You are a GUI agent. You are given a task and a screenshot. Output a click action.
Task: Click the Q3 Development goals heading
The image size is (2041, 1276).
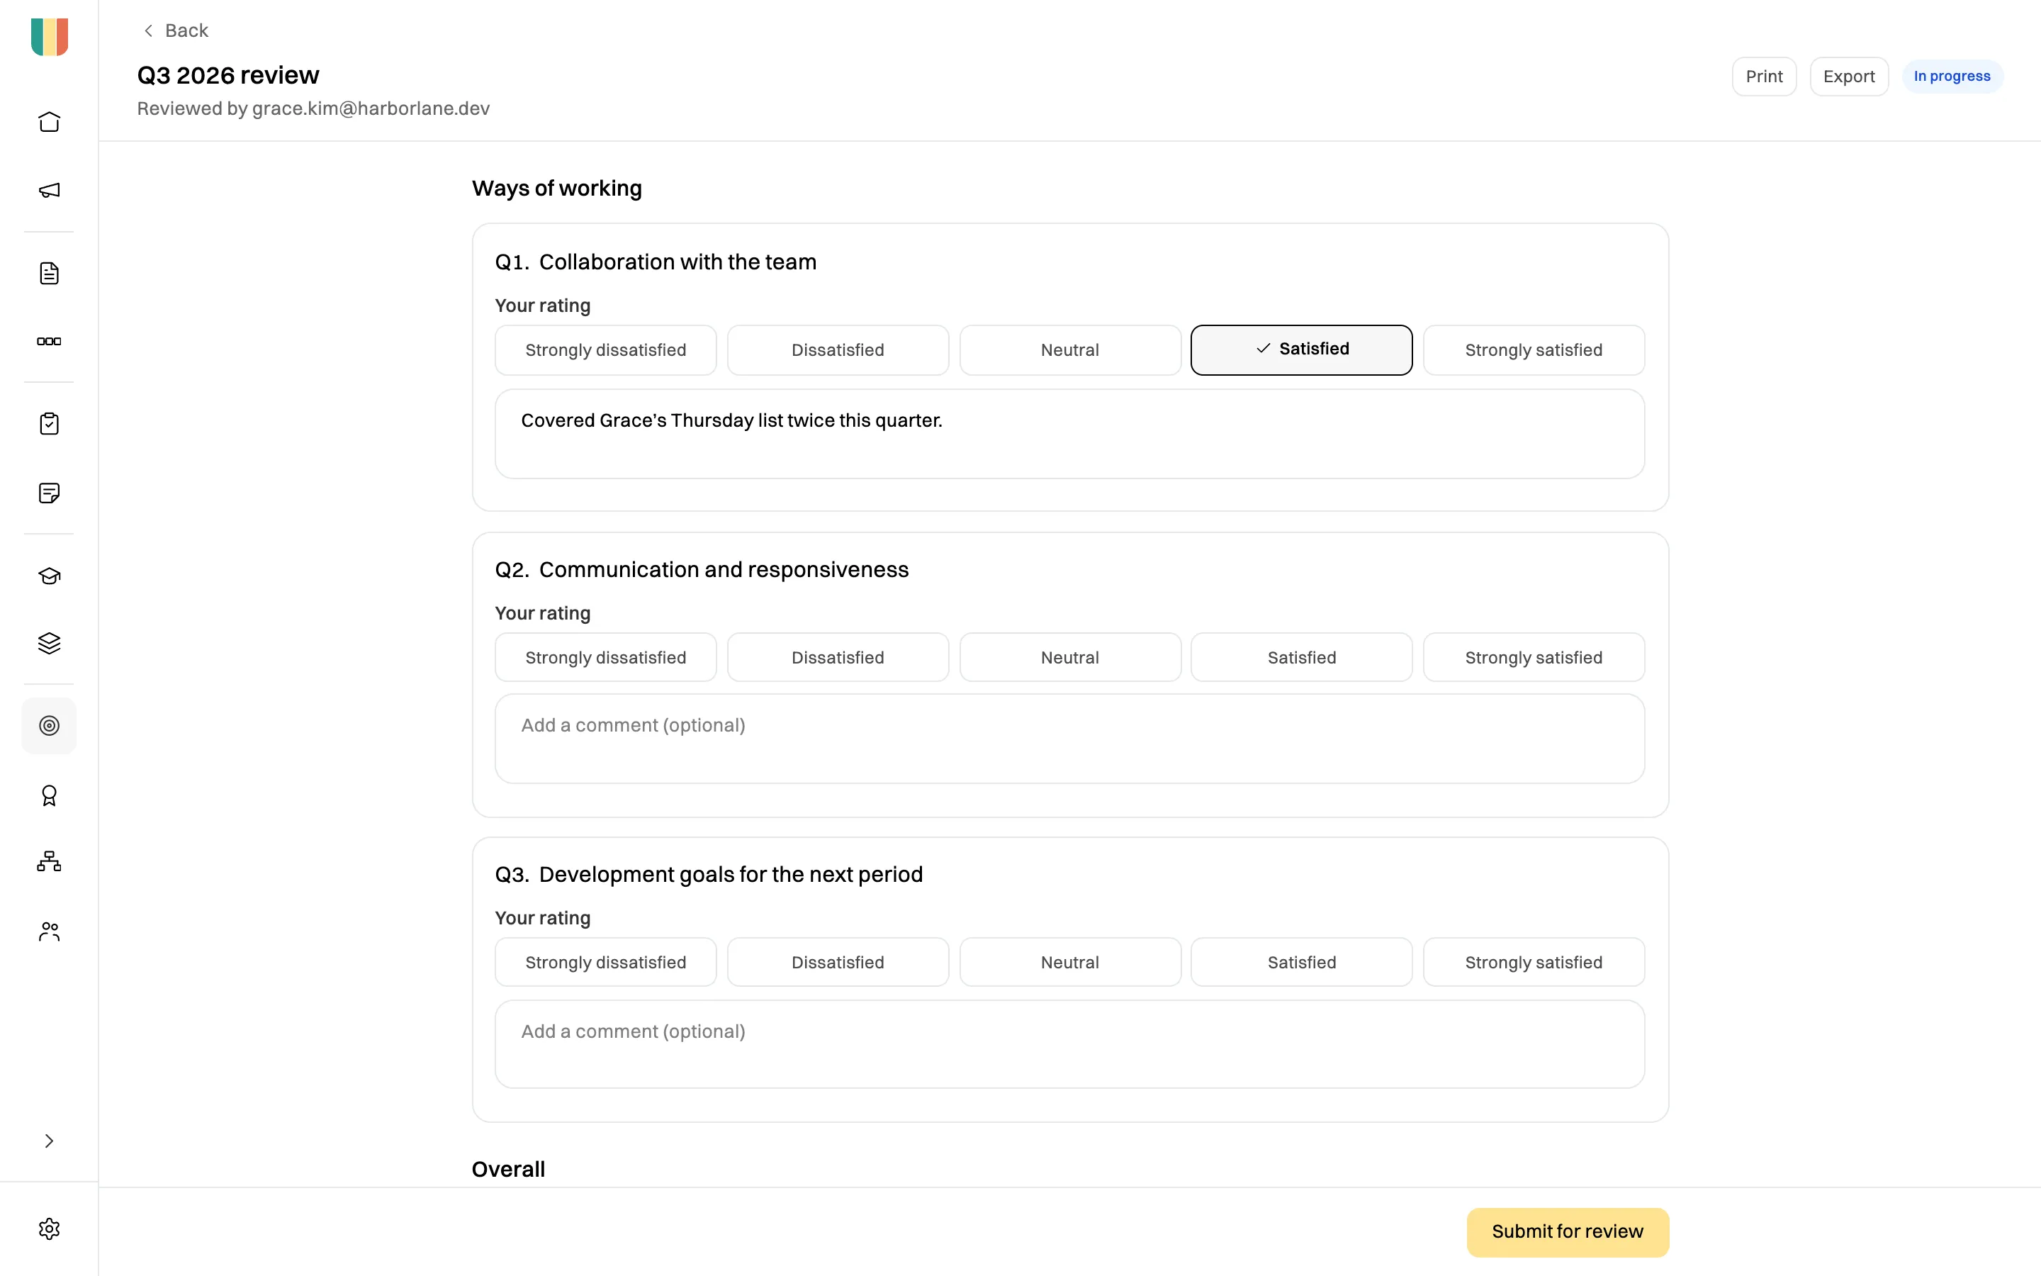[x=709, y=874]
